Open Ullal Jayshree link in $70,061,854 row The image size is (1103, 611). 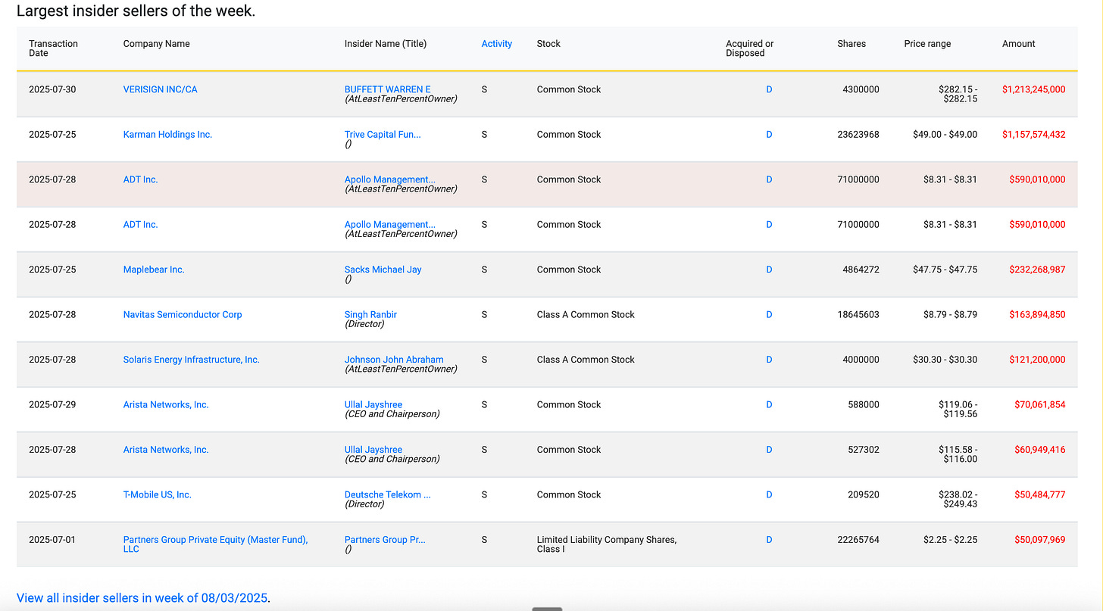[x=373, y=405]
